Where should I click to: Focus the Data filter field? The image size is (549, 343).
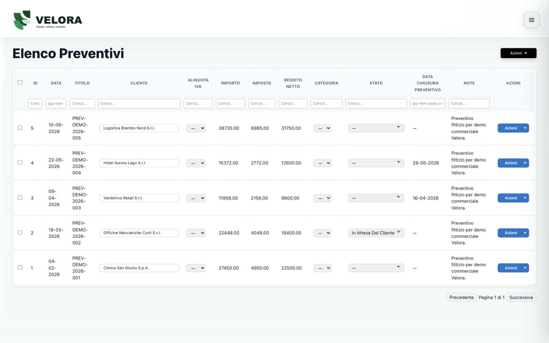point(56,104)
